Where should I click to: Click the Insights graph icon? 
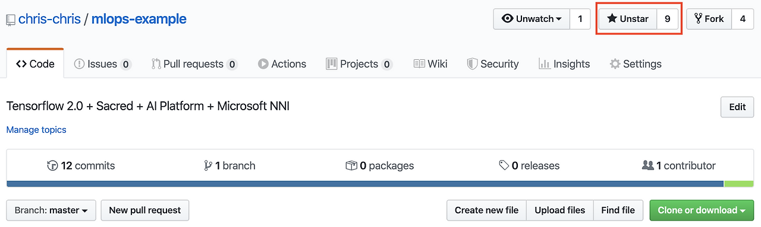click(x=544, y=64)
